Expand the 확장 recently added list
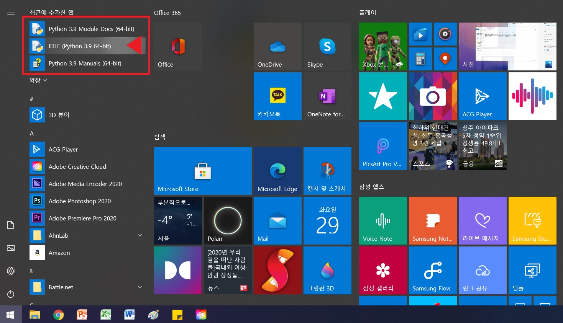 tap(38, 80)
